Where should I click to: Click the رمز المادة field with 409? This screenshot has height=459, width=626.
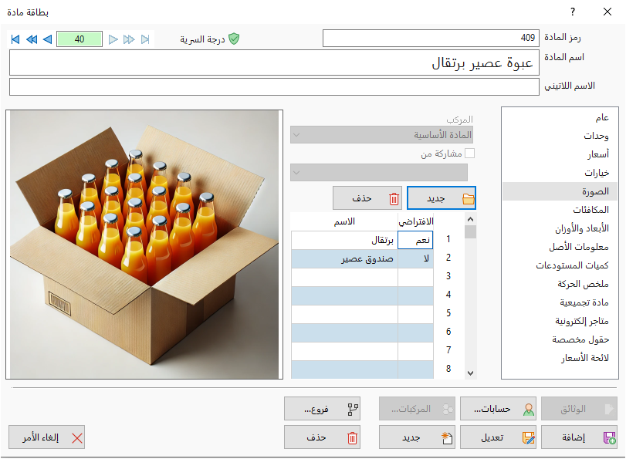(x=431, y=38)
